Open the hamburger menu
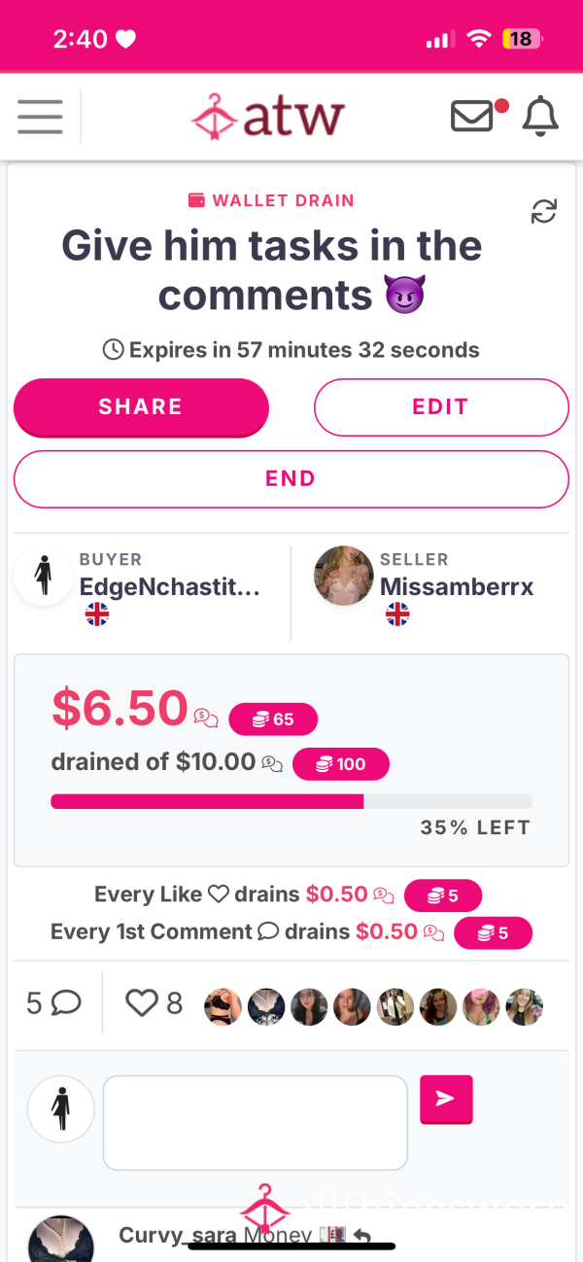The height and width of the screenshot is (1262, 583). coord(40,117)
